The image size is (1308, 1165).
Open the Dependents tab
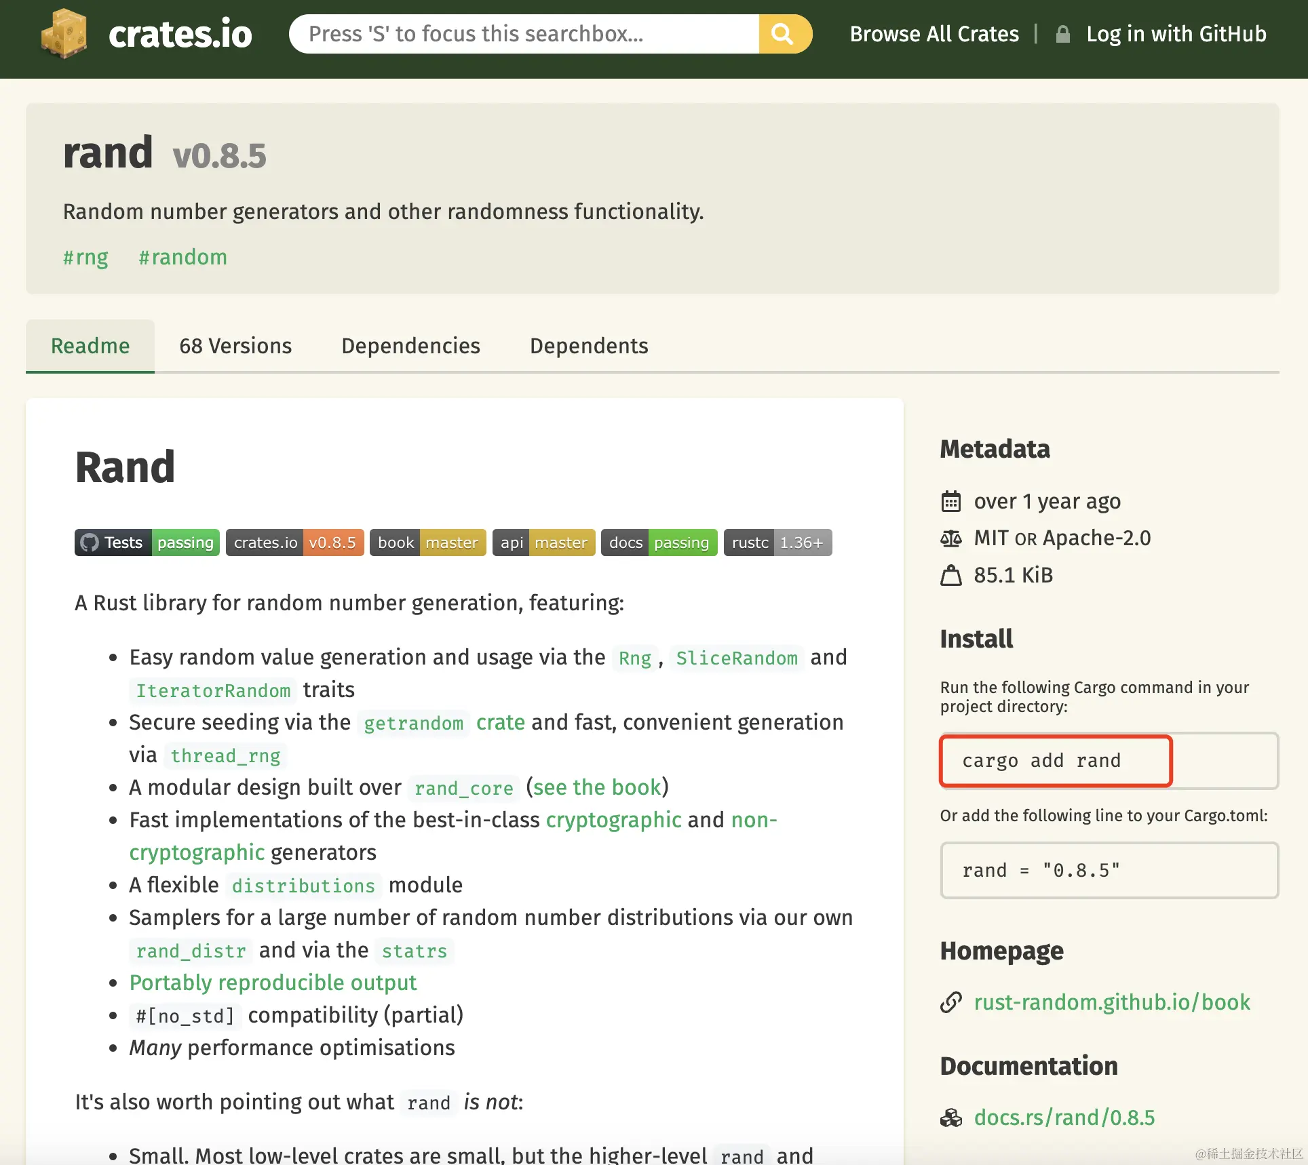(589, 346)
